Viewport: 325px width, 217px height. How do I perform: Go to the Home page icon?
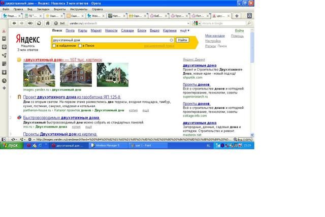click(48, 23)
